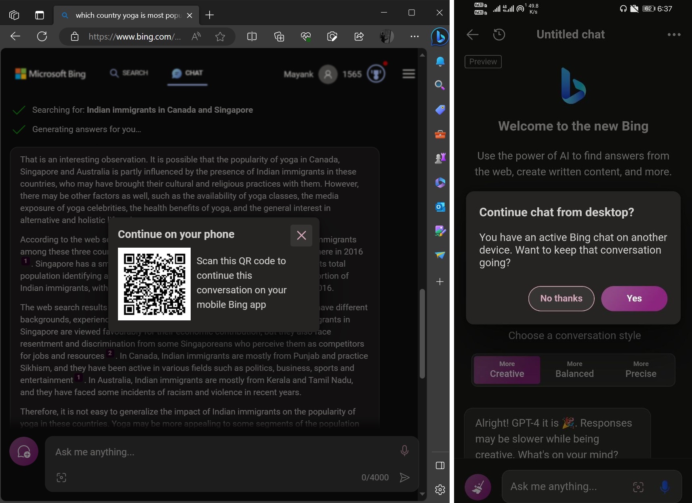Image resolution: width=692 pixels, height=503 pixels.
Task: Open Bing hamburger menu
Action: [409, 74]
